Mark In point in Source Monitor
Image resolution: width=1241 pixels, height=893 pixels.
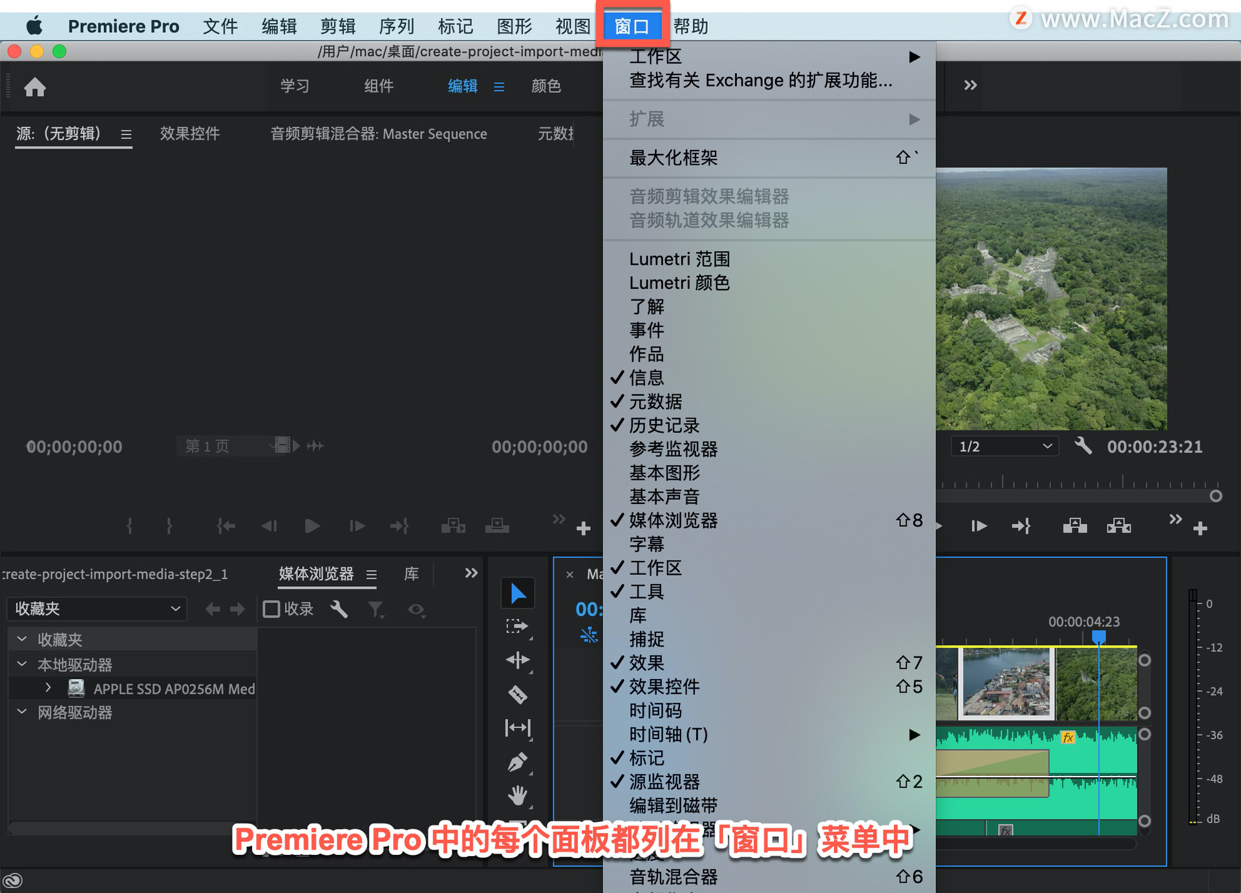pyautogui.click(x=130, y=526)
